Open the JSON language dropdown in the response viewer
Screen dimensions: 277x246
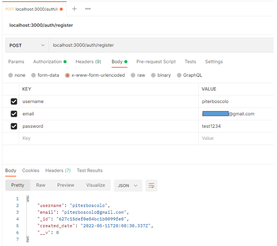point(128,185)
